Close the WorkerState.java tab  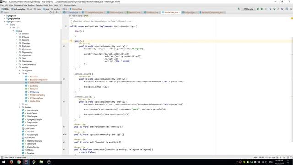[x=179, y=12]
